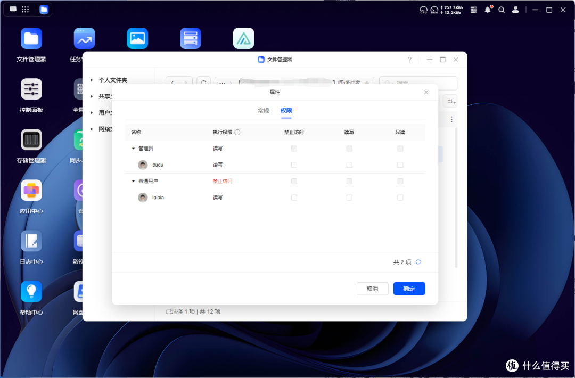
Task: Click the RAM usage gauge icon
Action: 434,10
